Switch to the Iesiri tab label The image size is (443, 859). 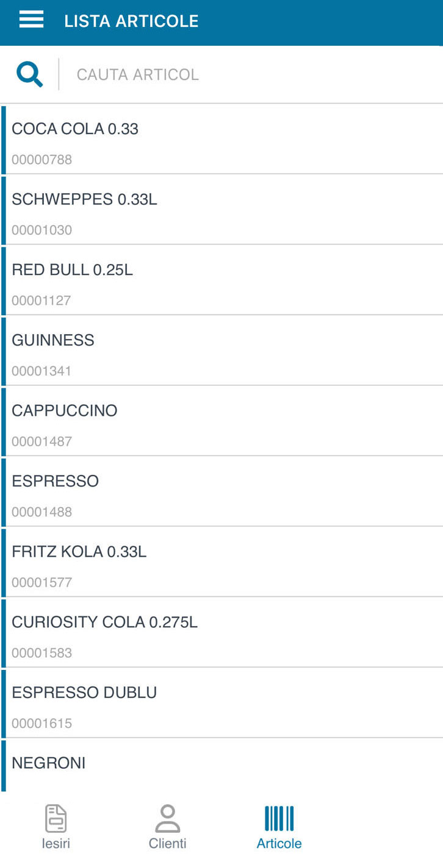pos(56,844)
